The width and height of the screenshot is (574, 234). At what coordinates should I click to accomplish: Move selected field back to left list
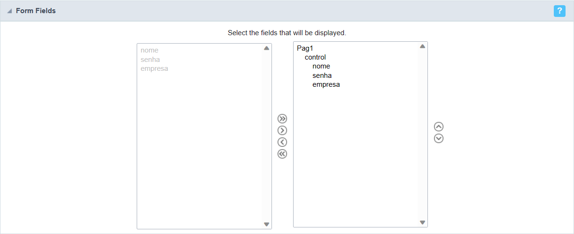point(282,142)
